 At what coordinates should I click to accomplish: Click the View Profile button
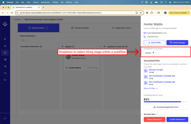154,42
